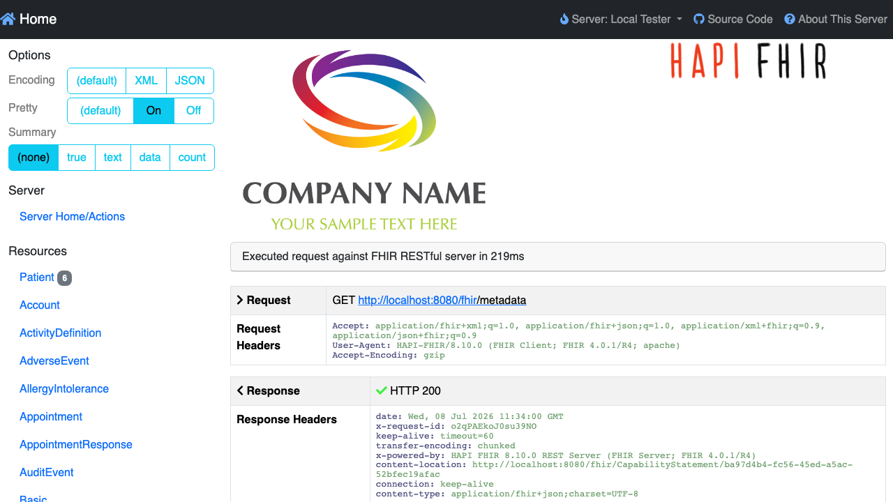Viewport: 893px width, 502px height.
Task: Open the AllergyIntolerance resource
Action: pyautogui.click(x=64, y=388)
